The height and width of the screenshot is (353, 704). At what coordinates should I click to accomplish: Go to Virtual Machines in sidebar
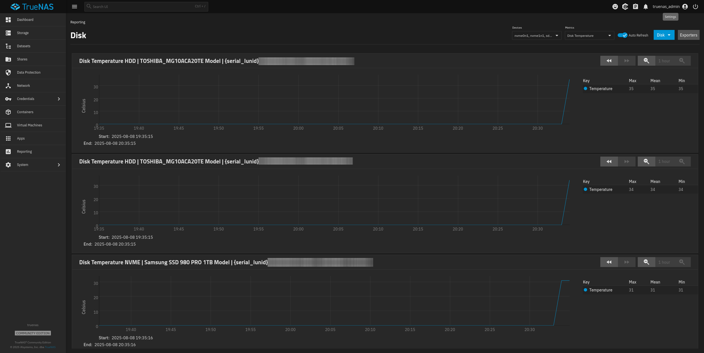click(x=33, y=125)
